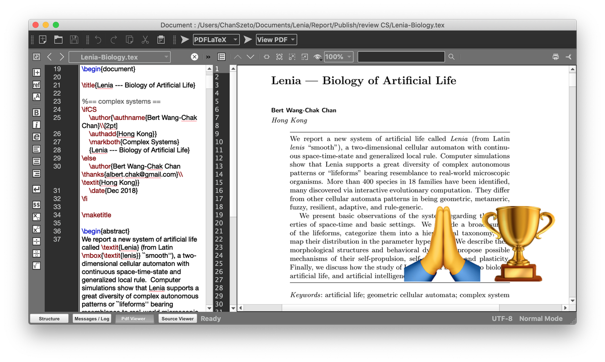Click the dashed-square zoom-out icon
This screenshot has height=362, width=605.
pyautogui.click(x=305, y=57)
